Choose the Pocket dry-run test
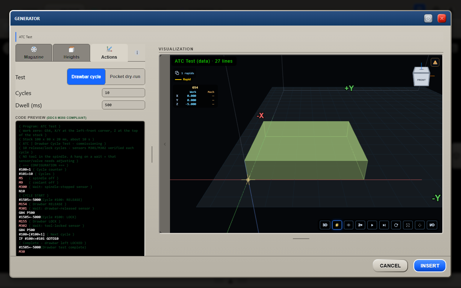The height and width of the screenshot is (288, 461). point(125,77)
